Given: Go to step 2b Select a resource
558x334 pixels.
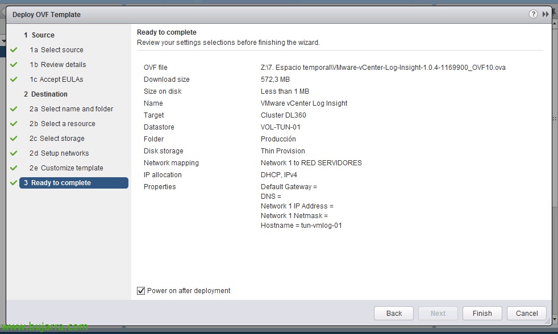Looking at the screenshot, I should tap(63, 123).
